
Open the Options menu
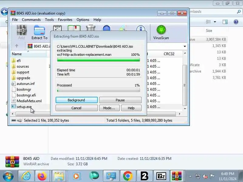tap(83, 20)
